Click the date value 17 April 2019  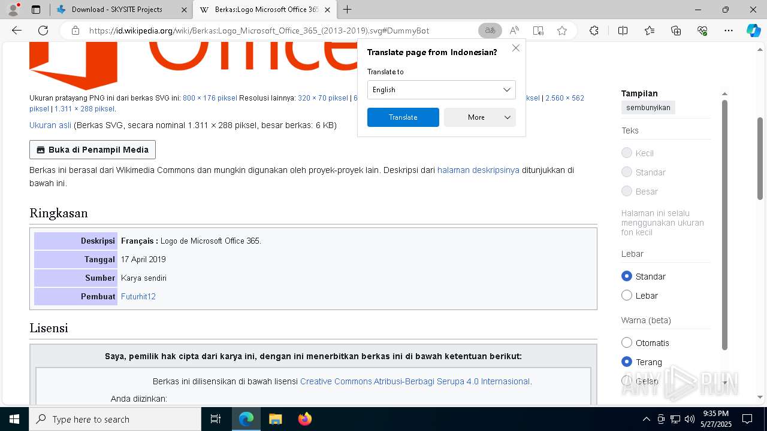pyautogui.click(x=143, y=259)
